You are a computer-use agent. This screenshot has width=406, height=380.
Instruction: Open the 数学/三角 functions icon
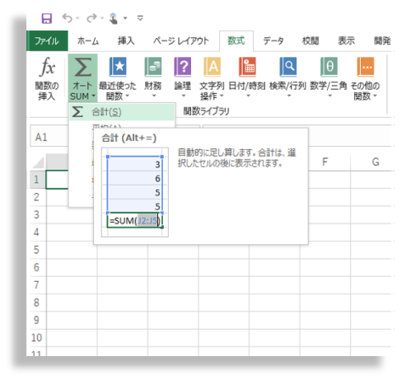pyautogui.click(x=329, y=67)
